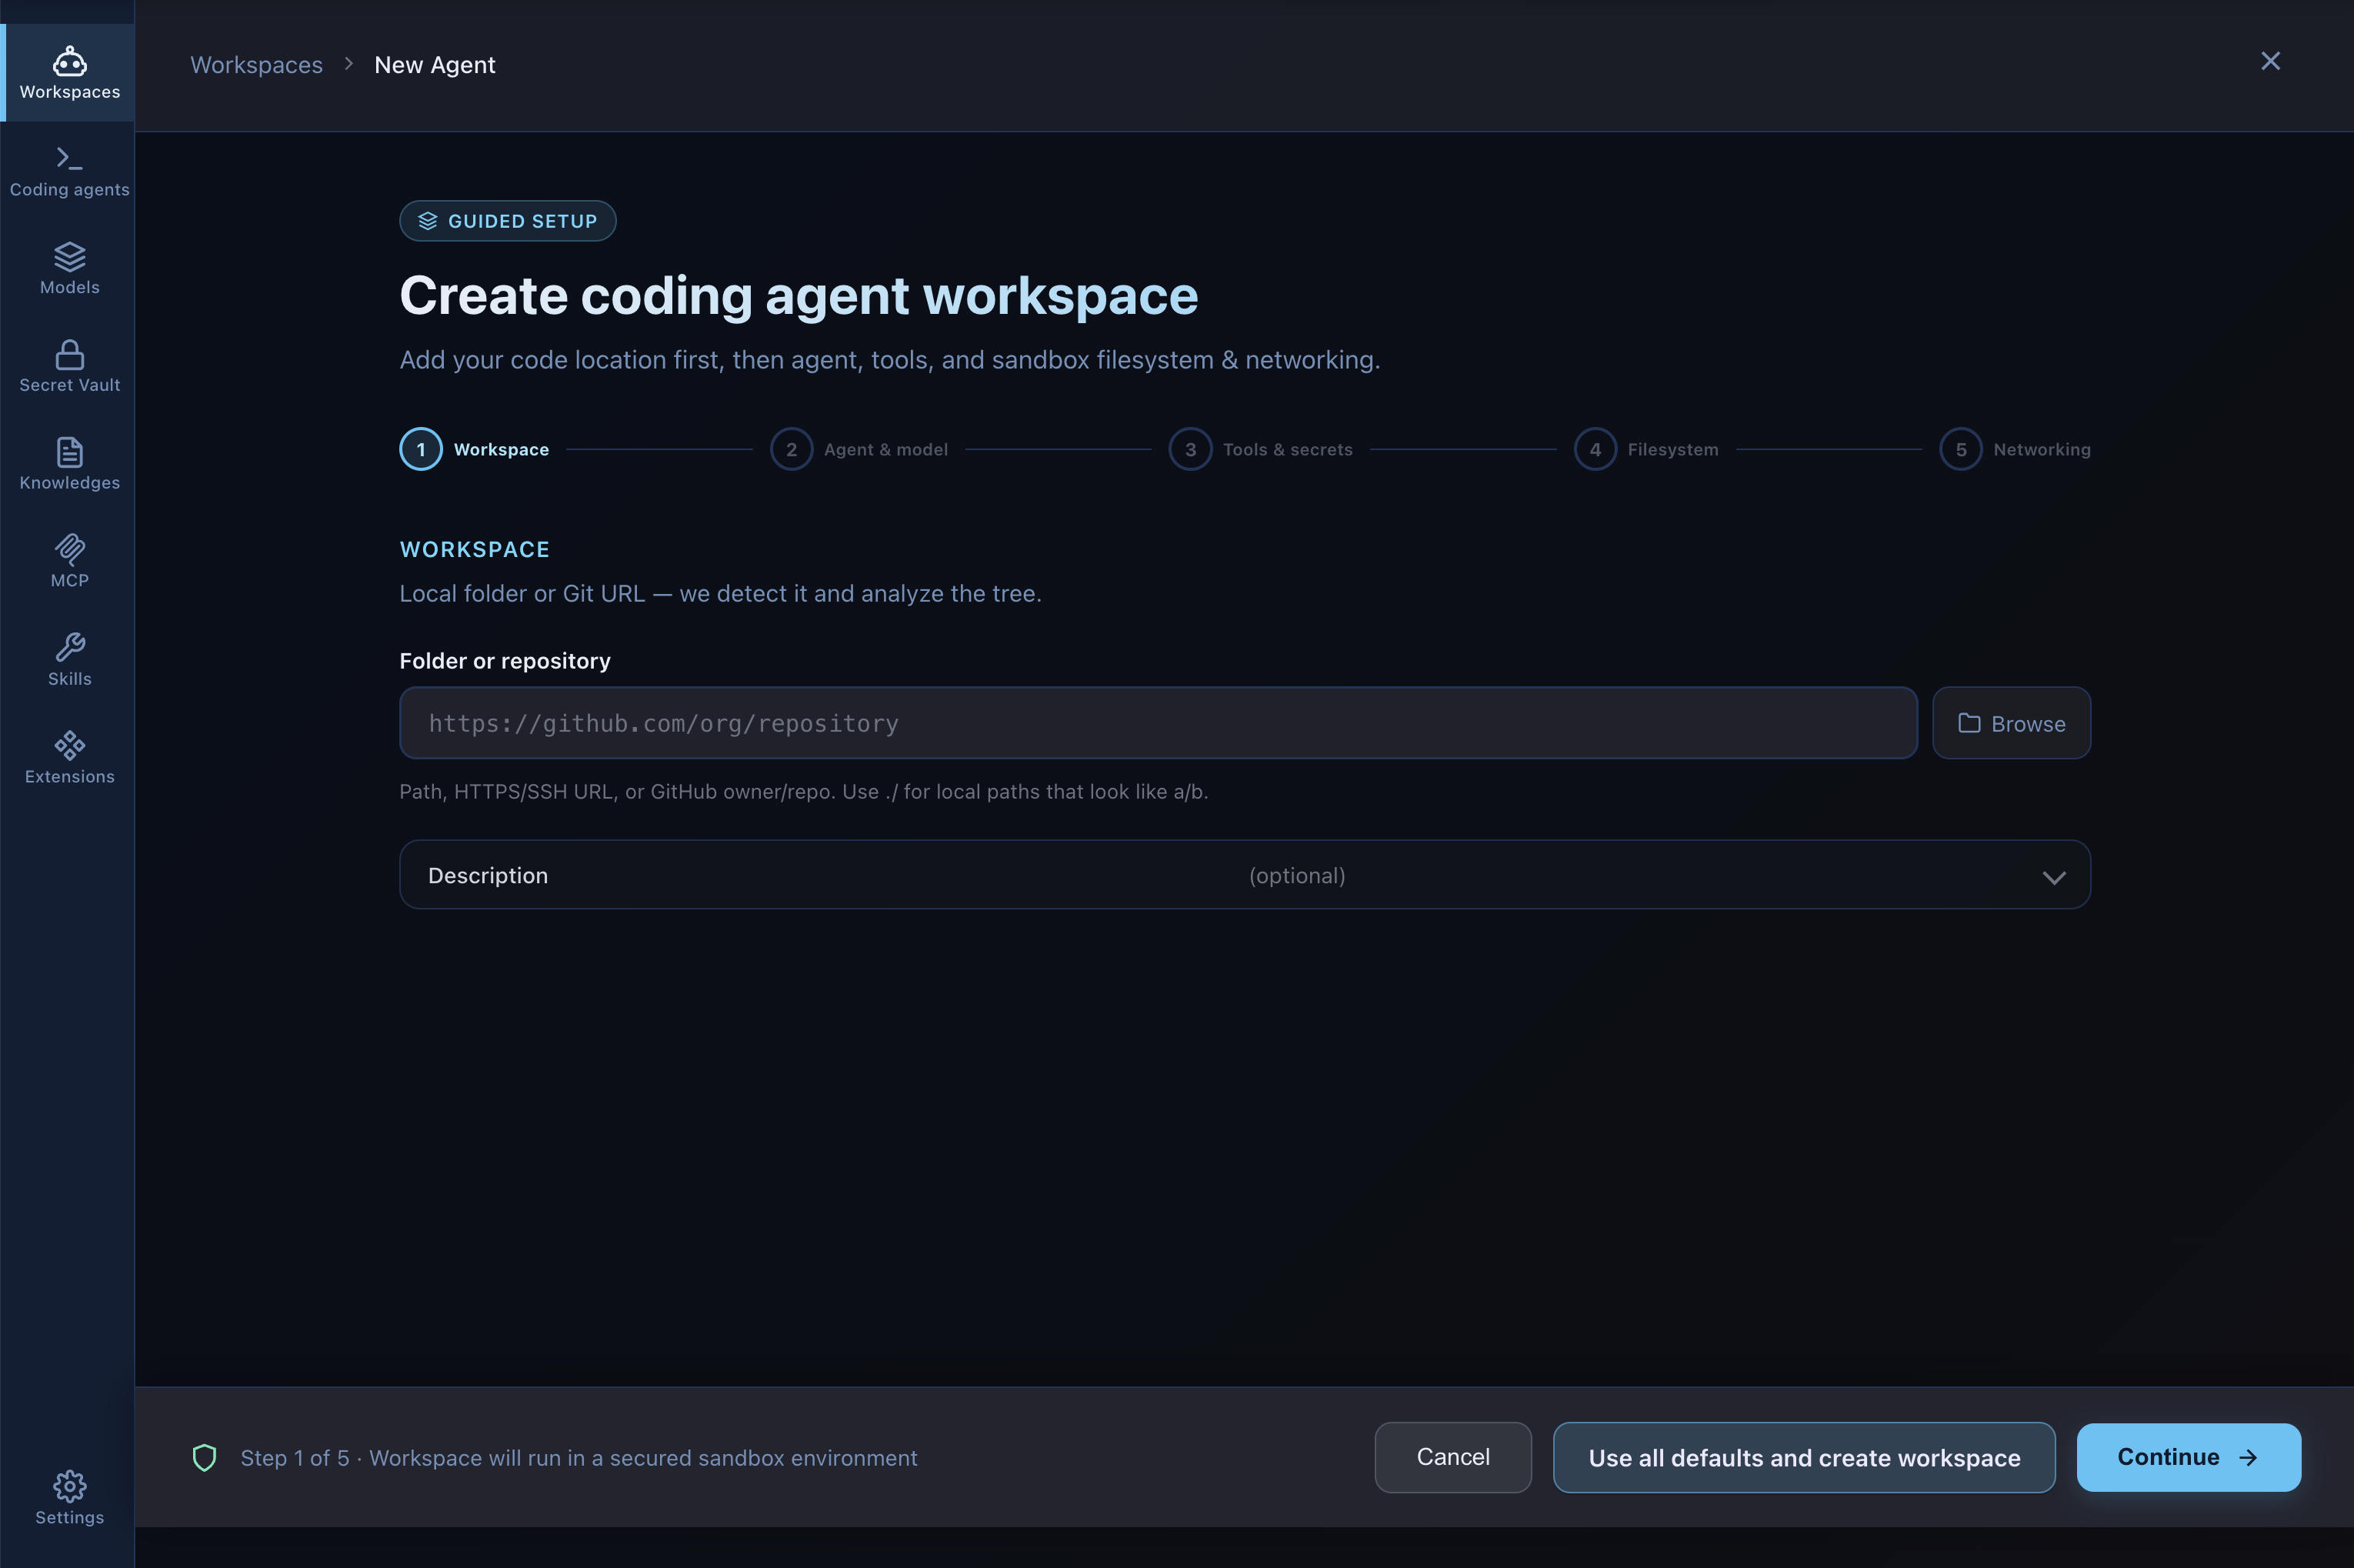Expand the Description section chevron
2354x1568 pixels.
click(2053, 877)
